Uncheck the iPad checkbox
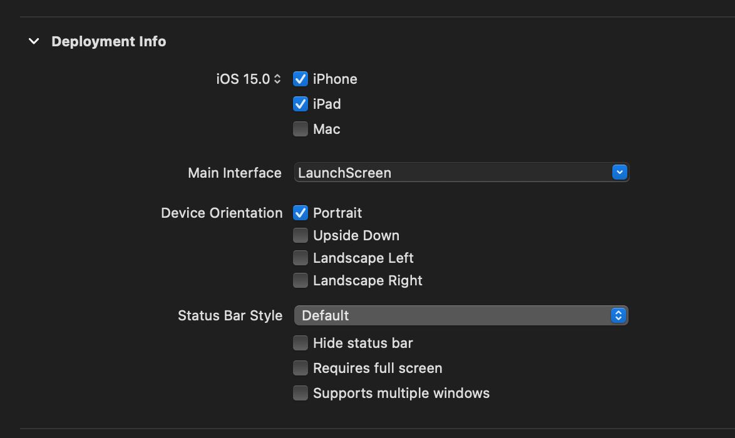Image resolution: width=735 pixels, height=438 pixels. pos(301,103)
